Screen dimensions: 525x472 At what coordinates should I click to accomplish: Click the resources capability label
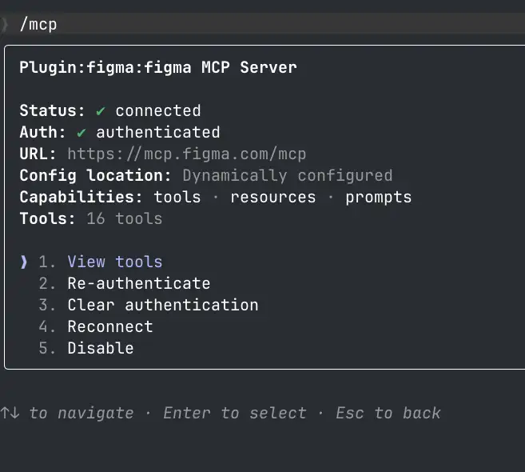click(x=272, y=197)
